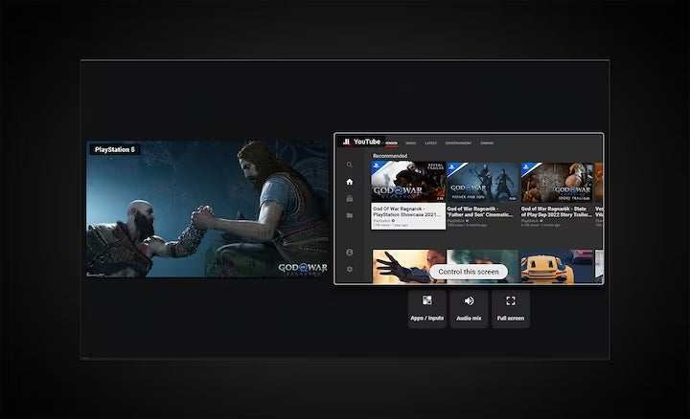Play God of War PlayStation Showcase 2021 video
The image size is (690, 419).
click(x=408, y=183)
